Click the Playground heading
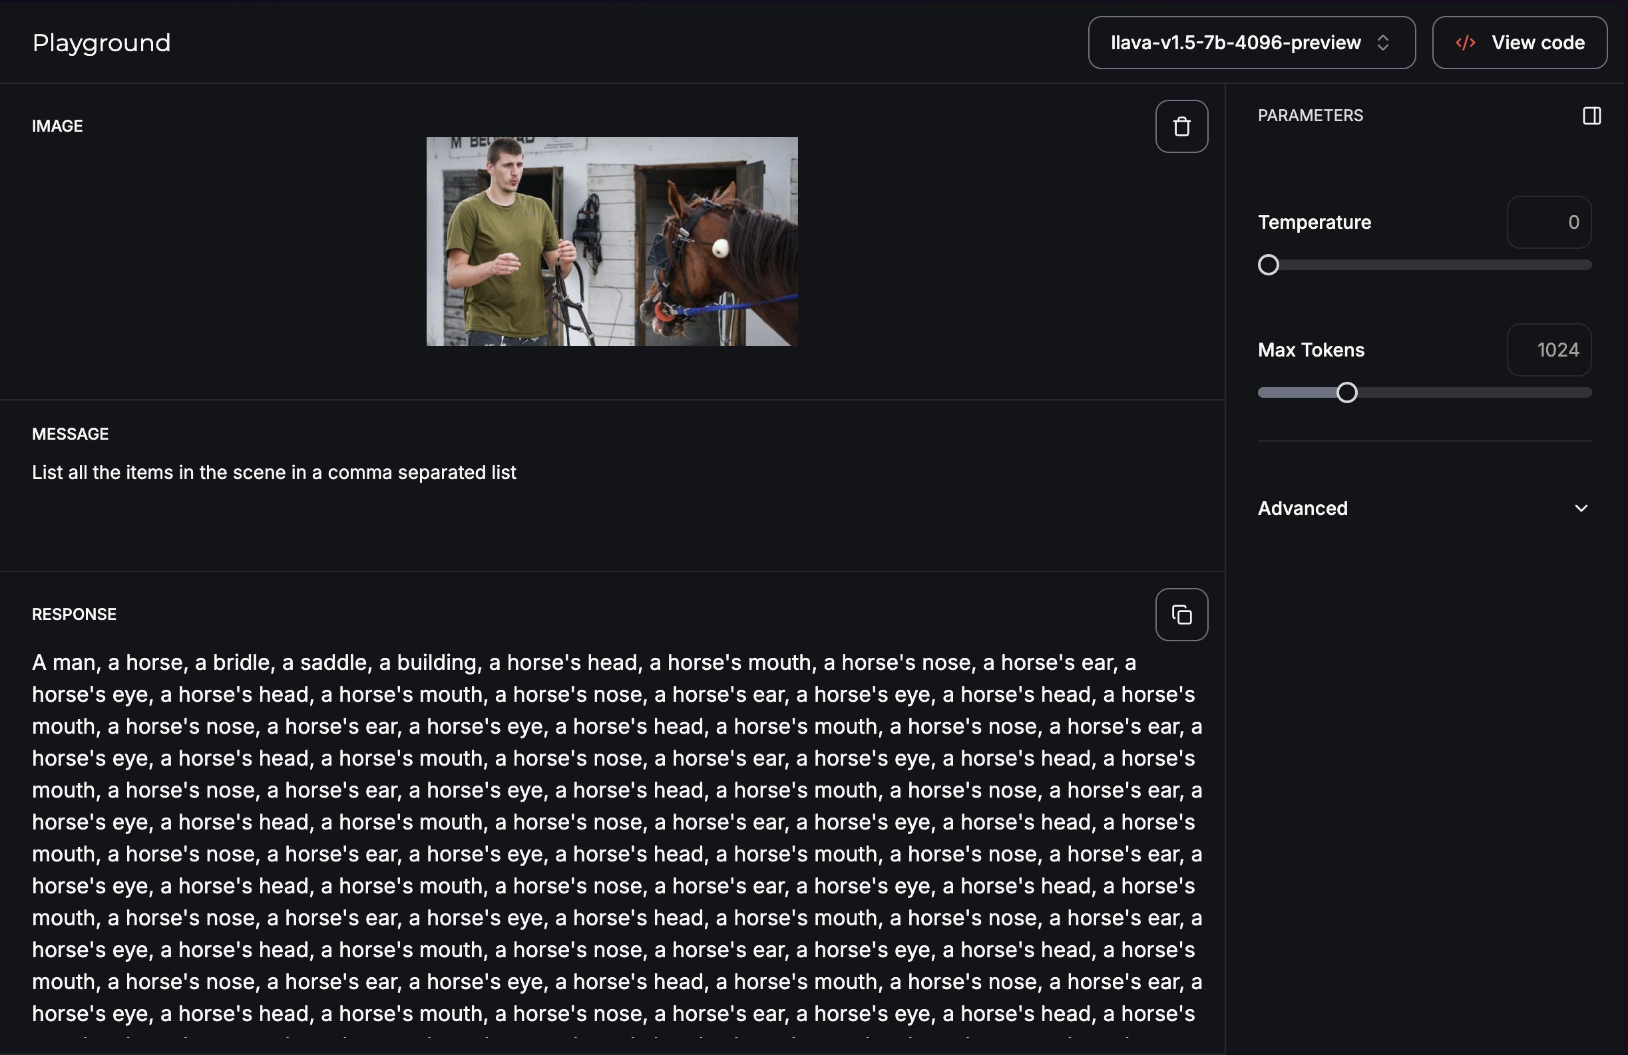Image resolution: width=1628 pixels, height=1055 pixels. point(101,43)
